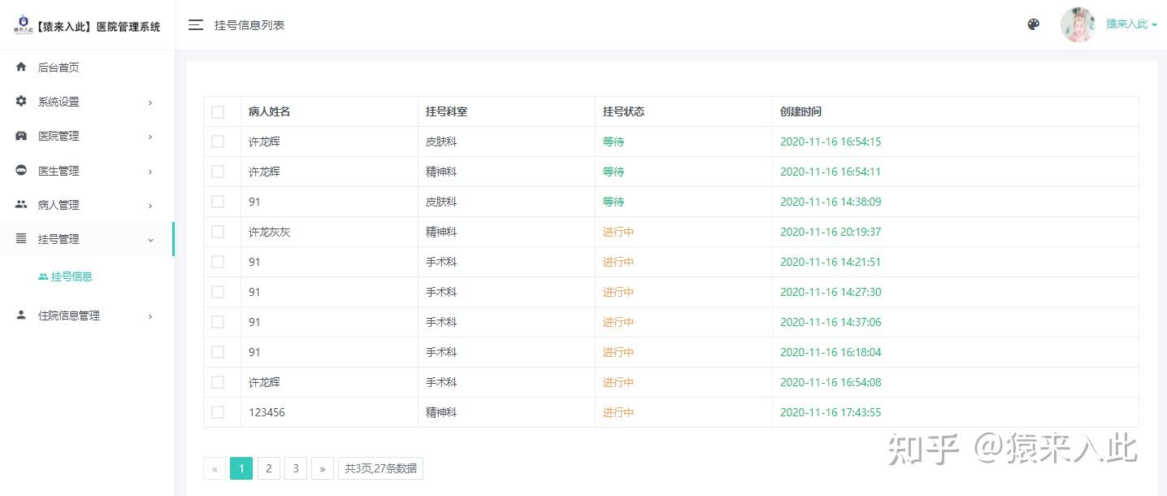This screenshot has width=1167, height=496.
Task: Click the user avatar picture
Action: pos(1078,24)
